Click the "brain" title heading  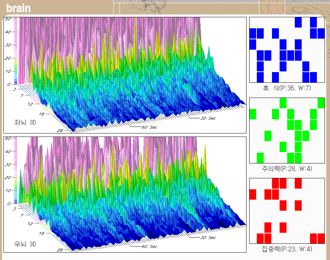18,8
